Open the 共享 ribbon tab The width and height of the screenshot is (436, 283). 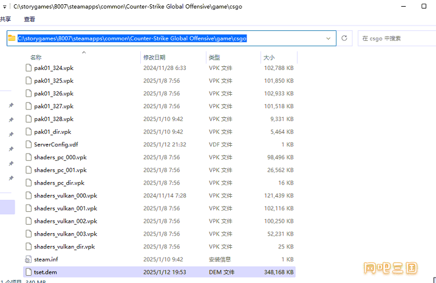click(x=5, y=19)
